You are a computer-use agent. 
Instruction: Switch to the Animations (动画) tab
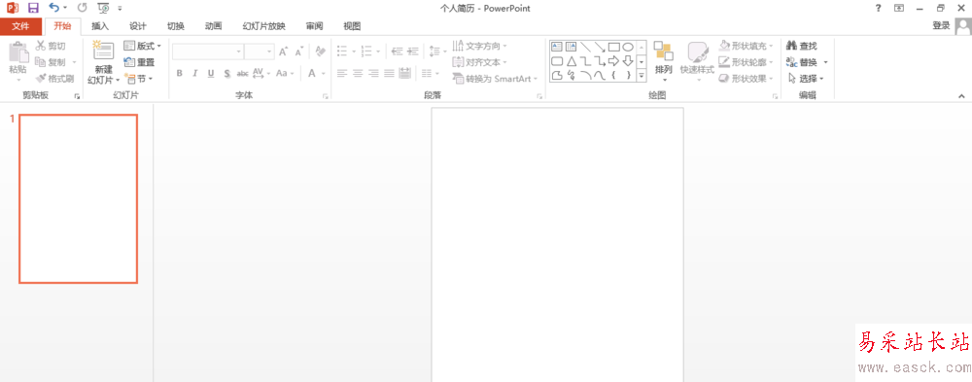213,26
